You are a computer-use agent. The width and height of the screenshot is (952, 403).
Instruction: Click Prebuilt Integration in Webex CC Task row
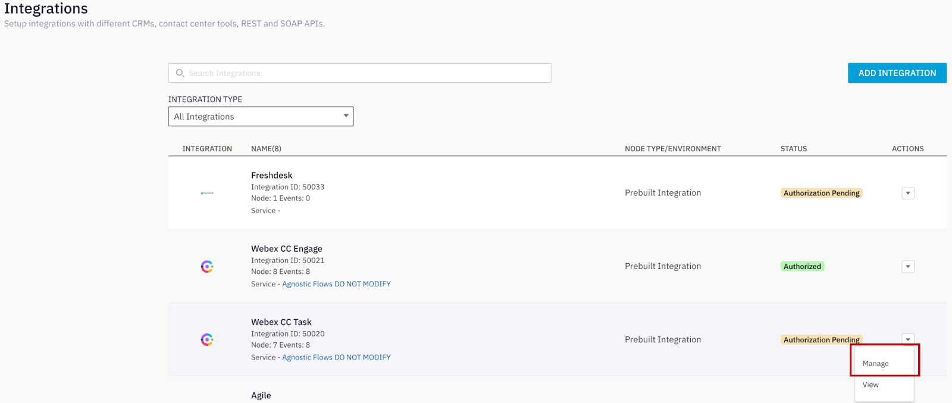point(663,339)
